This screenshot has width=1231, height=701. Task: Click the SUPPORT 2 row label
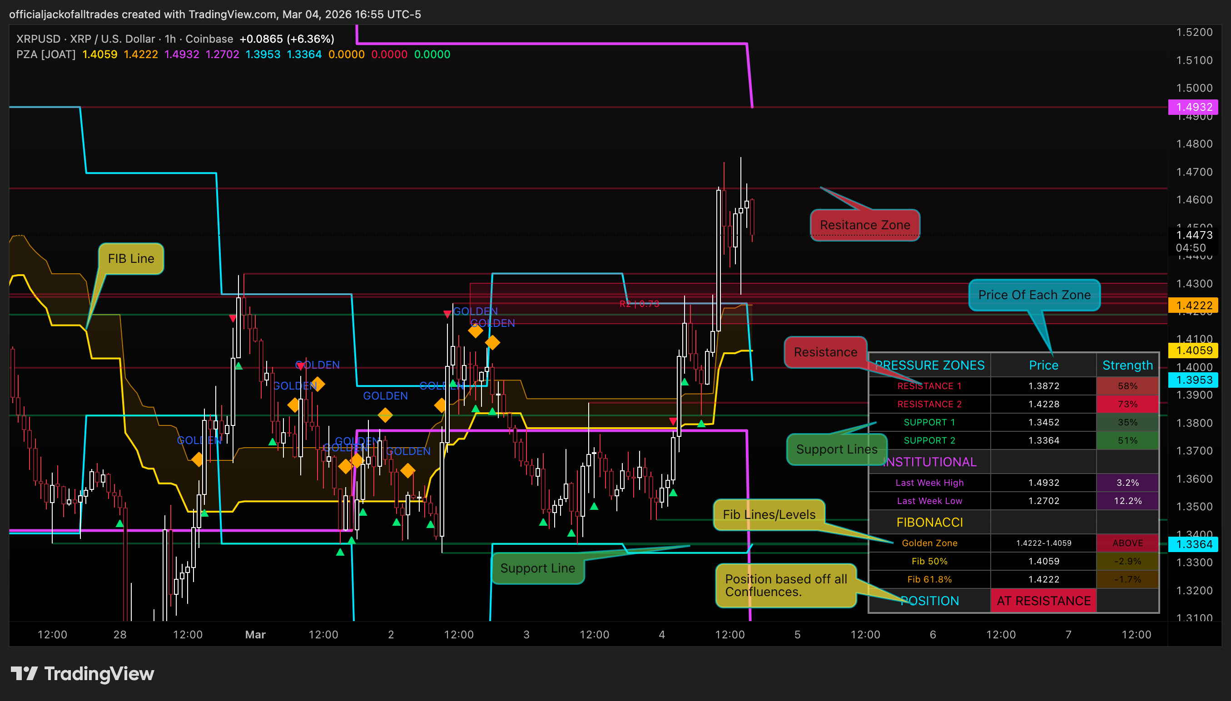tap(929, 440)
